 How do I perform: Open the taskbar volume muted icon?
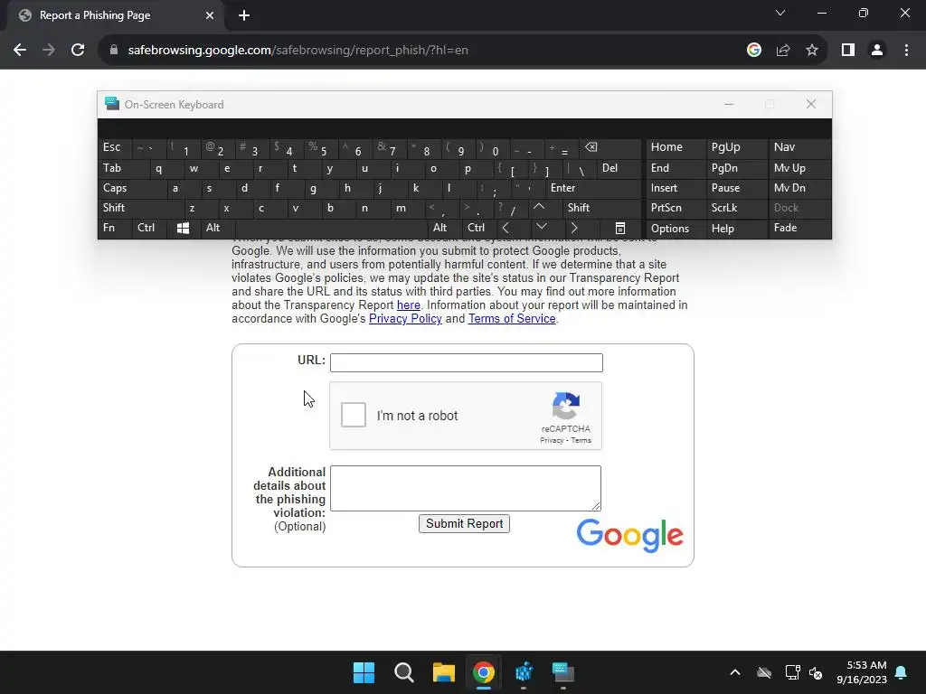click(x=817, y=672)
